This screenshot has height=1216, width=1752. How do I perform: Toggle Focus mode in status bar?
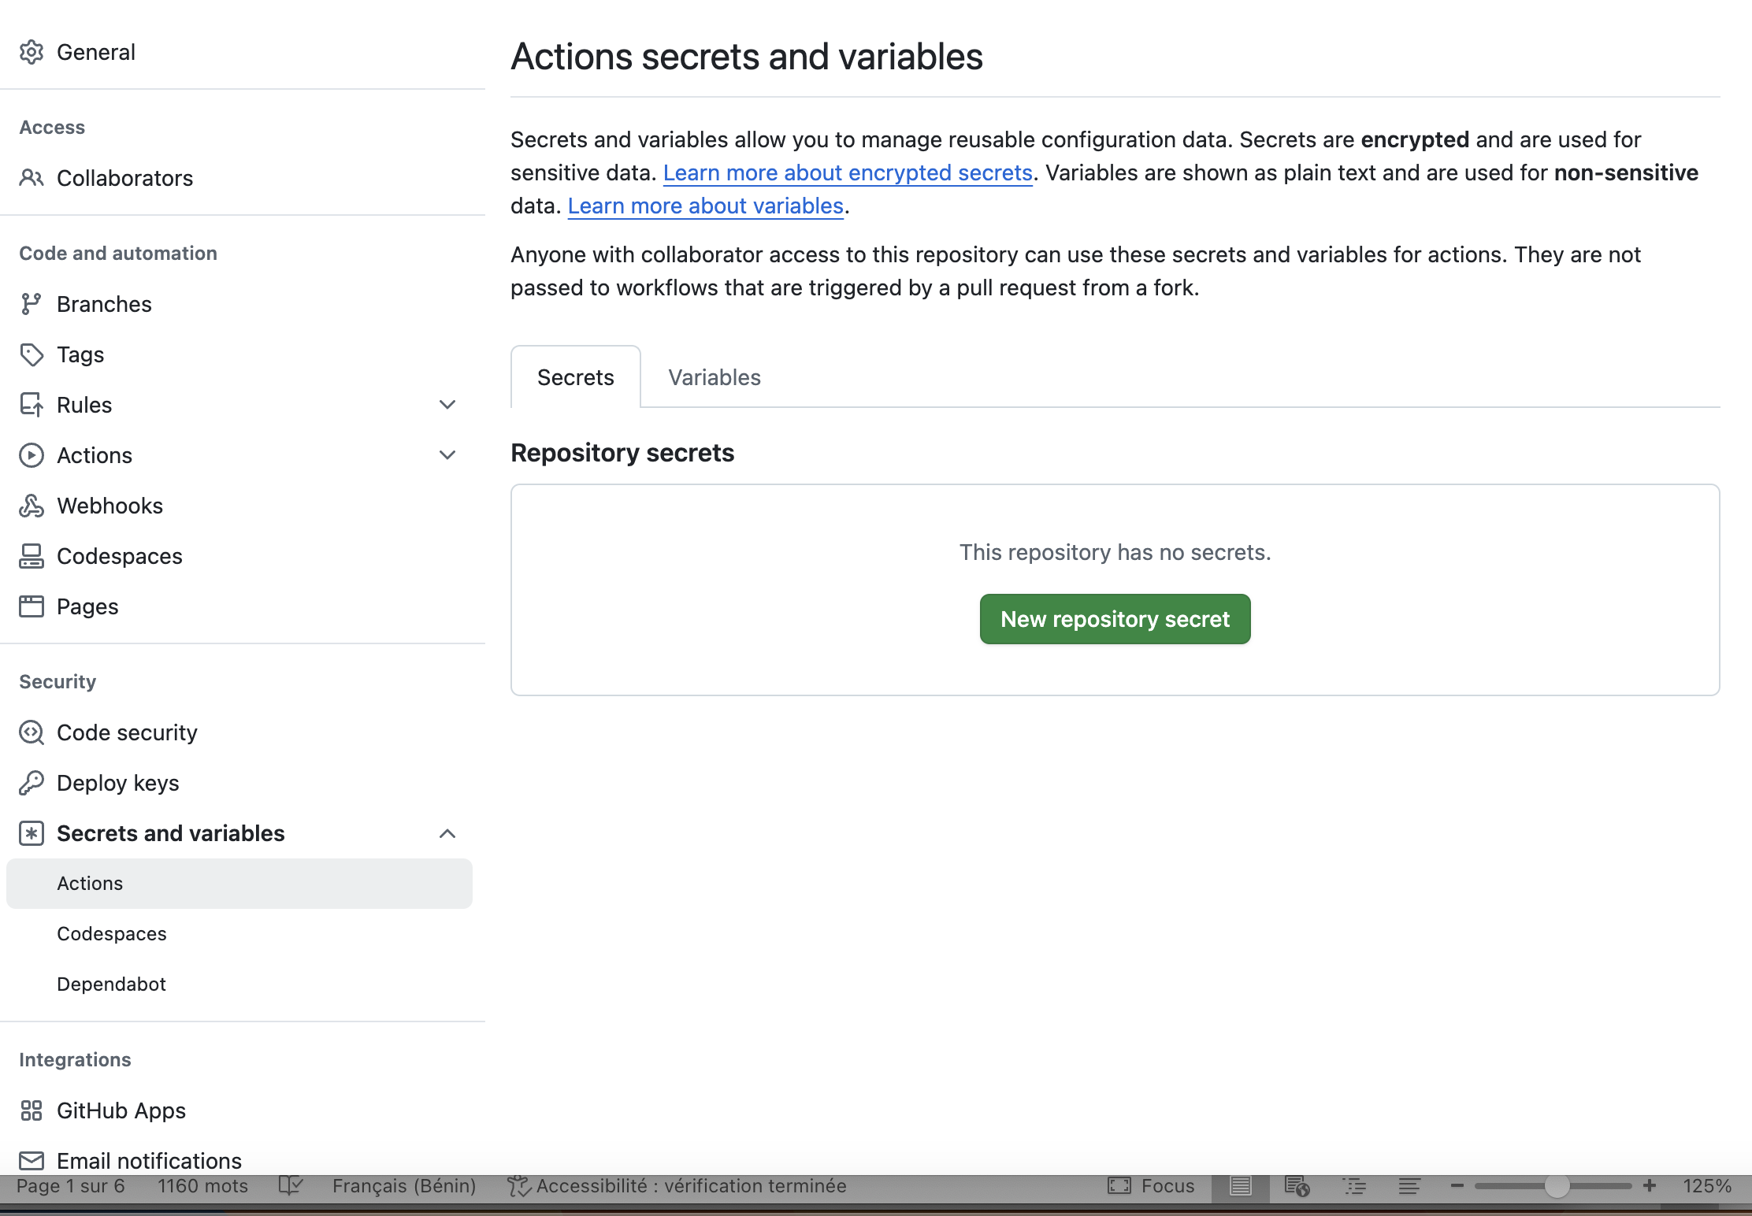(x=1150, y=1186)
